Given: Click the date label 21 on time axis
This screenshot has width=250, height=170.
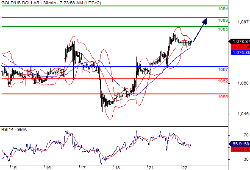Looking at the screenshot, I should tap(151, 168).
